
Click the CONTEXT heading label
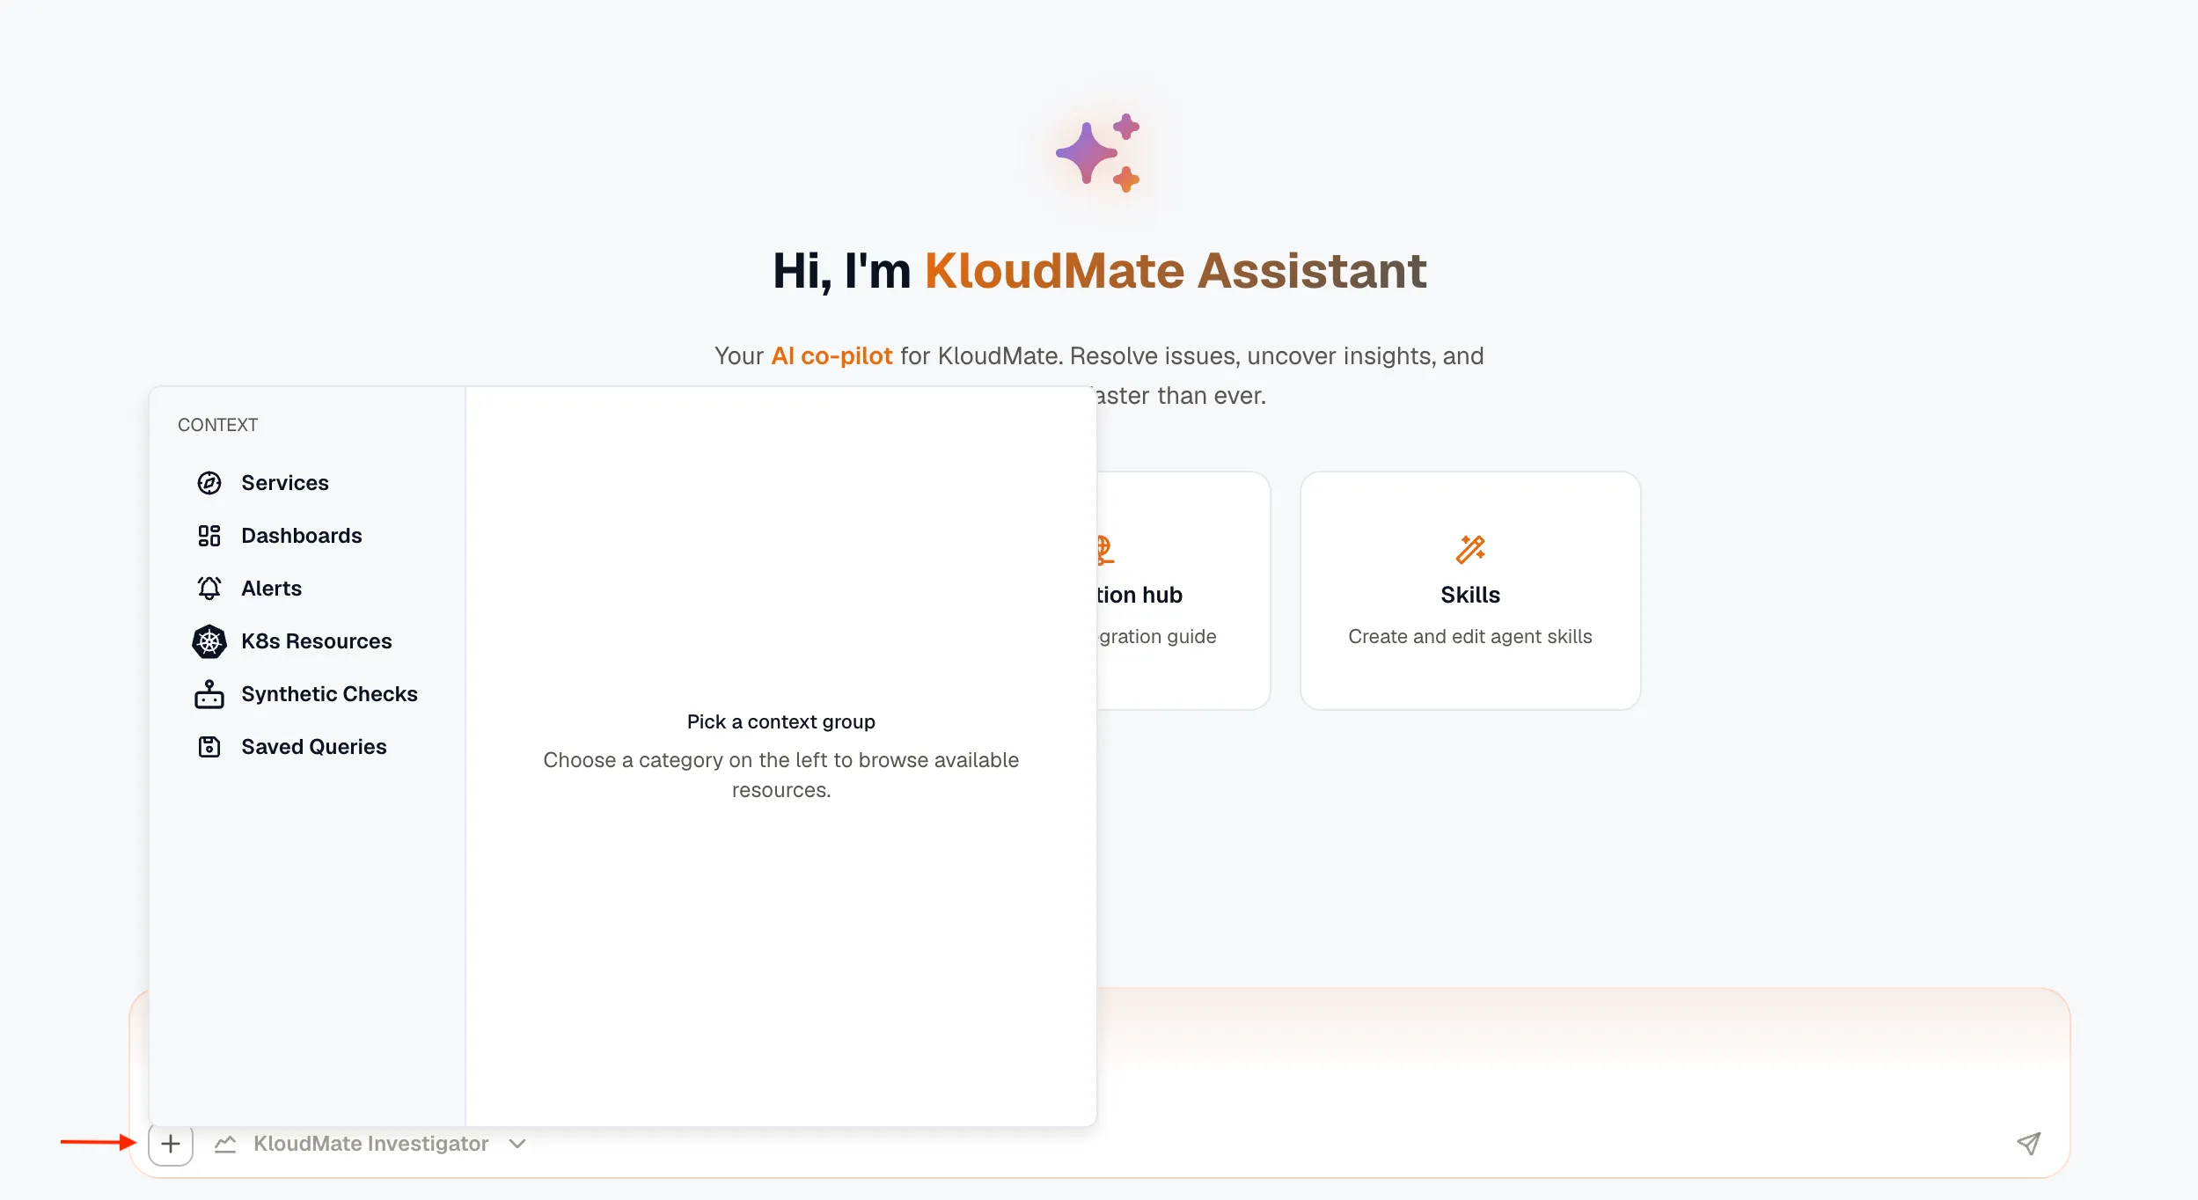tap(217, 425)
